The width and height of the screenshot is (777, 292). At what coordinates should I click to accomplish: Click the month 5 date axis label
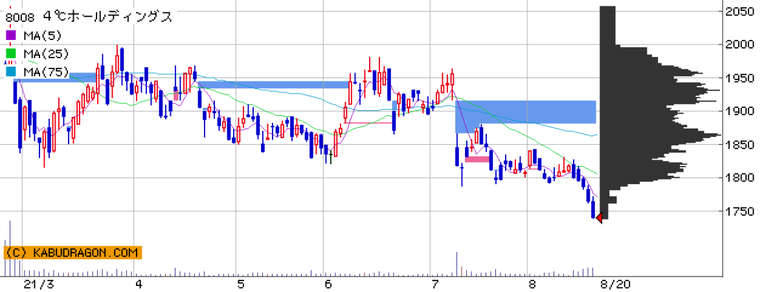240,284
